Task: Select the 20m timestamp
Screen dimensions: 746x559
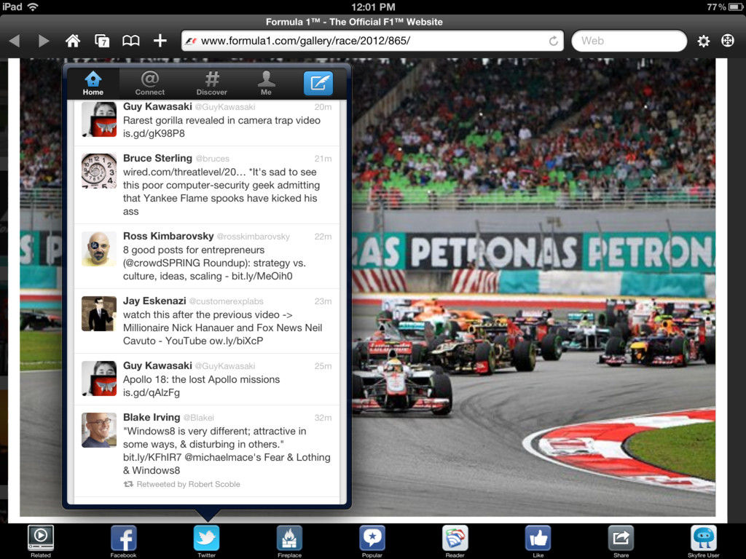Action: [x=323, y=107]
